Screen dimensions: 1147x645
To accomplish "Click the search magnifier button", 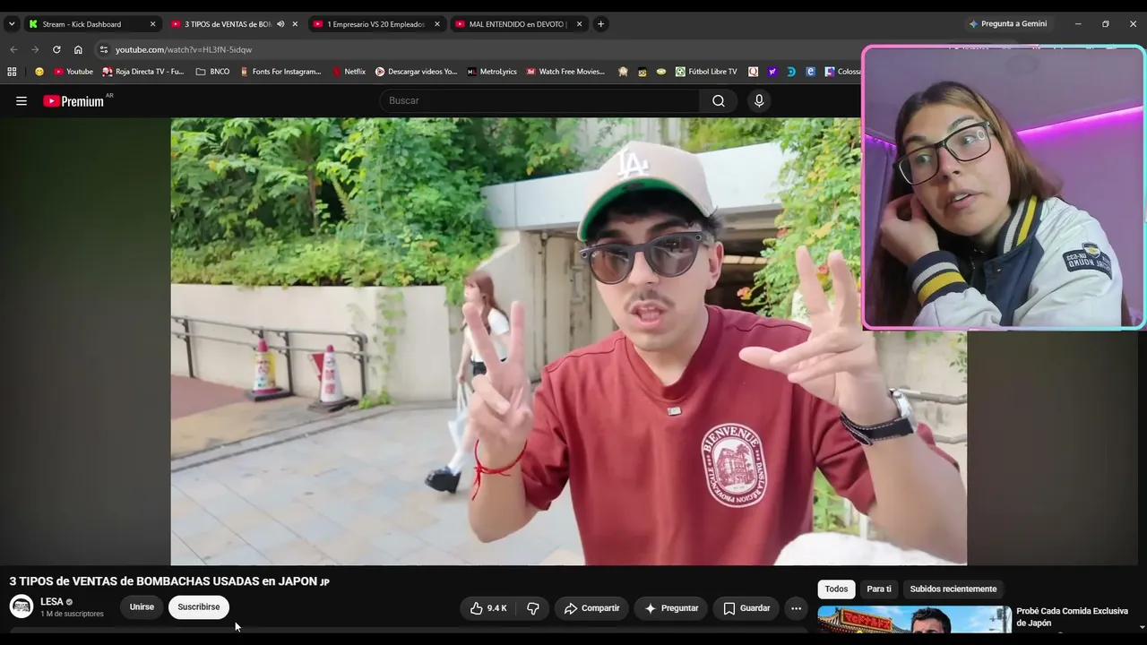I will point(719,101).
